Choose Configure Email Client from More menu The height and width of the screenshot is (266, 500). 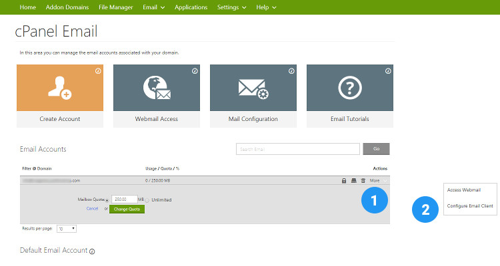470,206
